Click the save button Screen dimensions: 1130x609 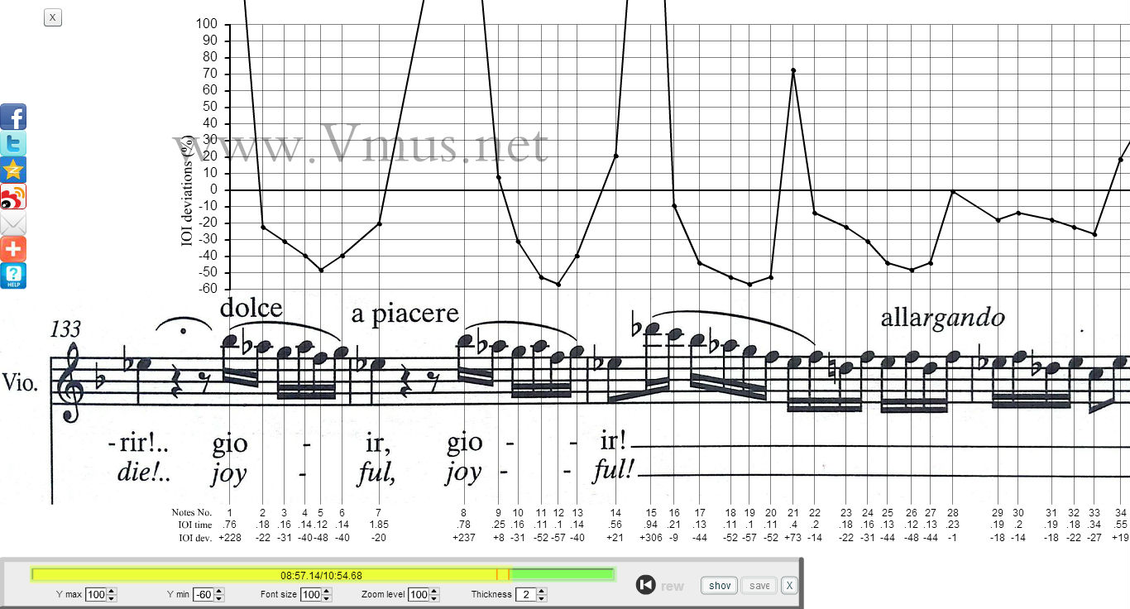pyautogui.click(x=759, y=586)
